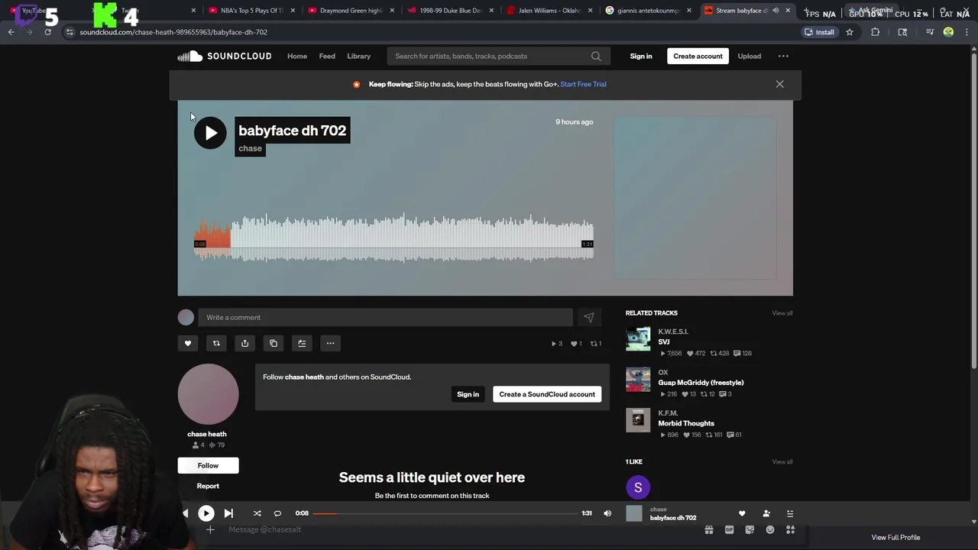This screenshot has height=550, width=978.
Task: Toggle shuffle in the bottom player
Action: [257, 513]
